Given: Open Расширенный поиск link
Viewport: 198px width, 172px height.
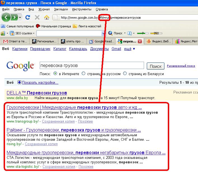Looking at the screenshot, I should (x=181, y=66).
